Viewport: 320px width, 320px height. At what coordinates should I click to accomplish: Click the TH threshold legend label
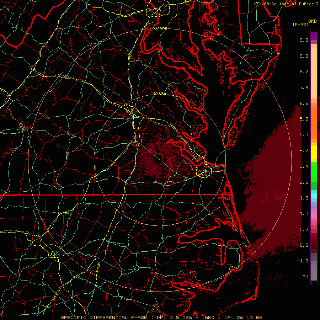click(x=305, y=277)
